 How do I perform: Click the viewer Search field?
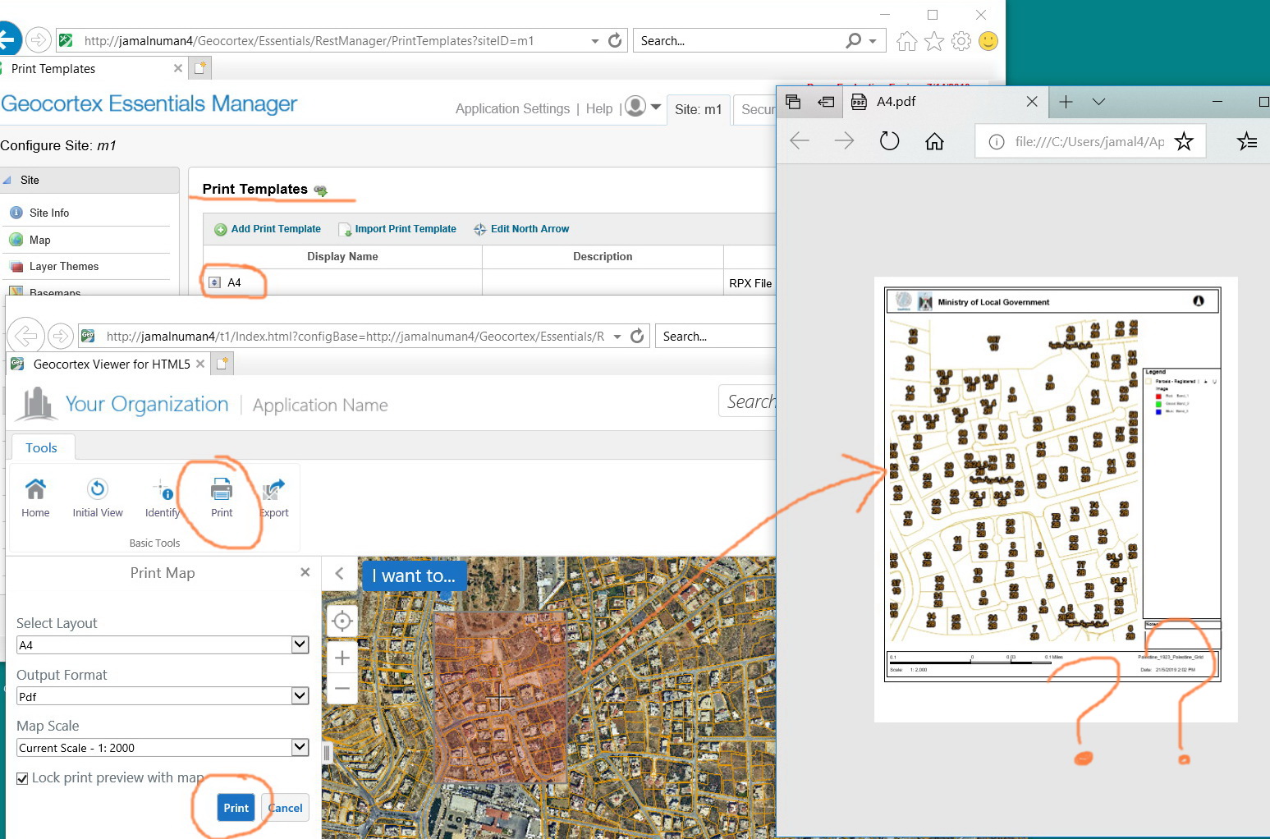[x=747, y=401]
